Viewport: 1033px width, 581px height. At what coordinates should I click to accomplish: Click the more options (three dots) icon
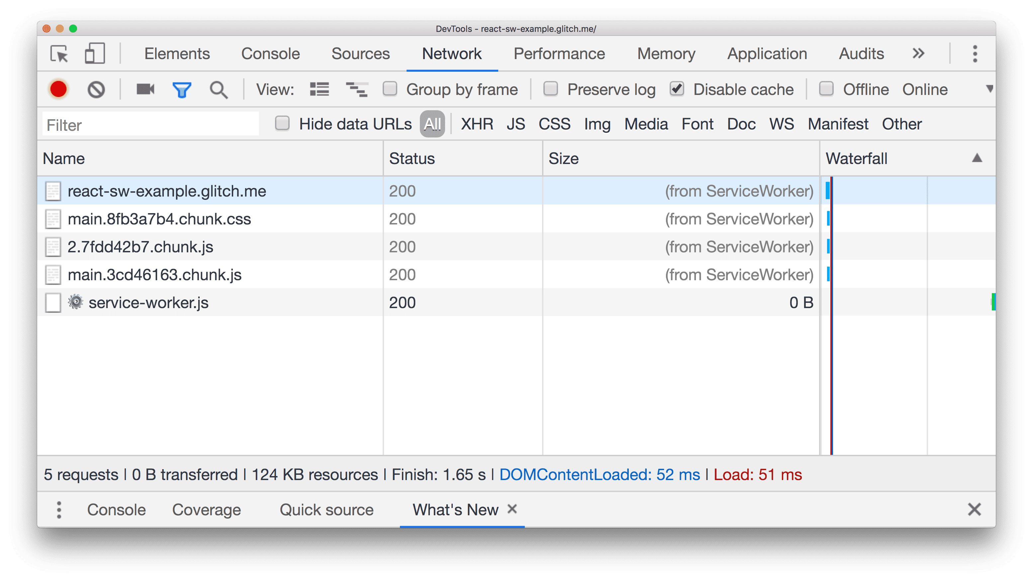(975, 53)
